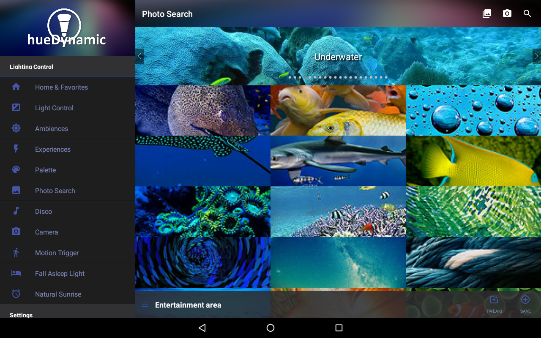This screenshot has width=541, height=338.
Task: Go to next category with right arrow
Action: click(537, 56)
